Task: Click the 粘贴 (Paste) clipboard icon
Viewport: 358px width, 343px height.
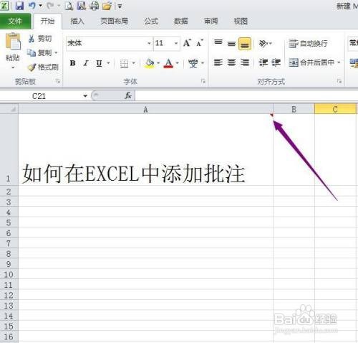Action: coord(13,42)
